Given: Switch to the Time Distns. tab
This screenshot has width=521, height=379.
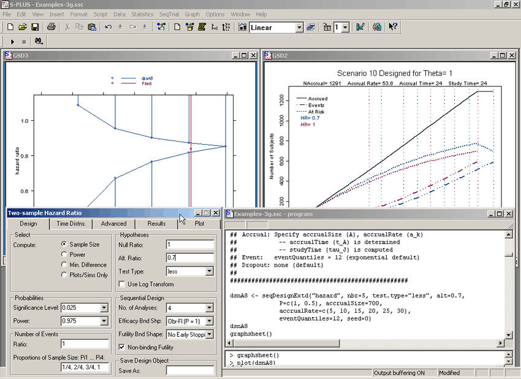Looking at the screenshot, I should [x=71, y=224].
